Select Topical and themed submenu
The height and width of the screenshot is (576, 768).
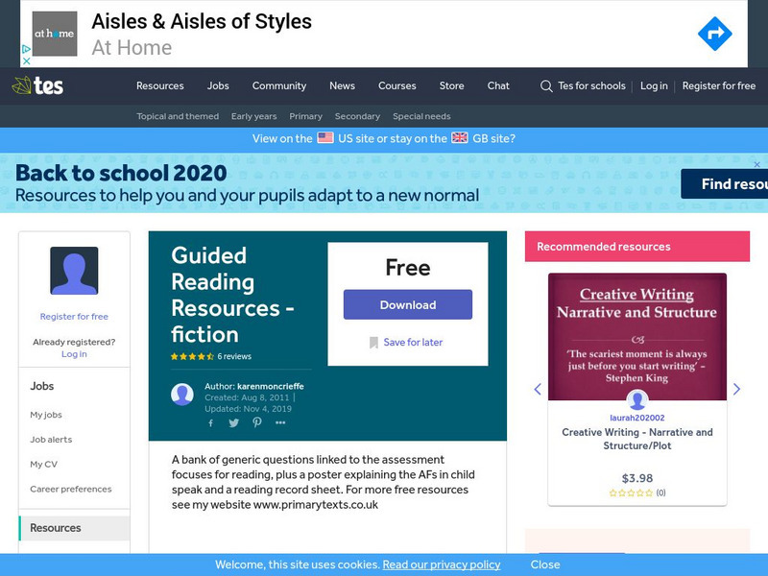(178, 116)
